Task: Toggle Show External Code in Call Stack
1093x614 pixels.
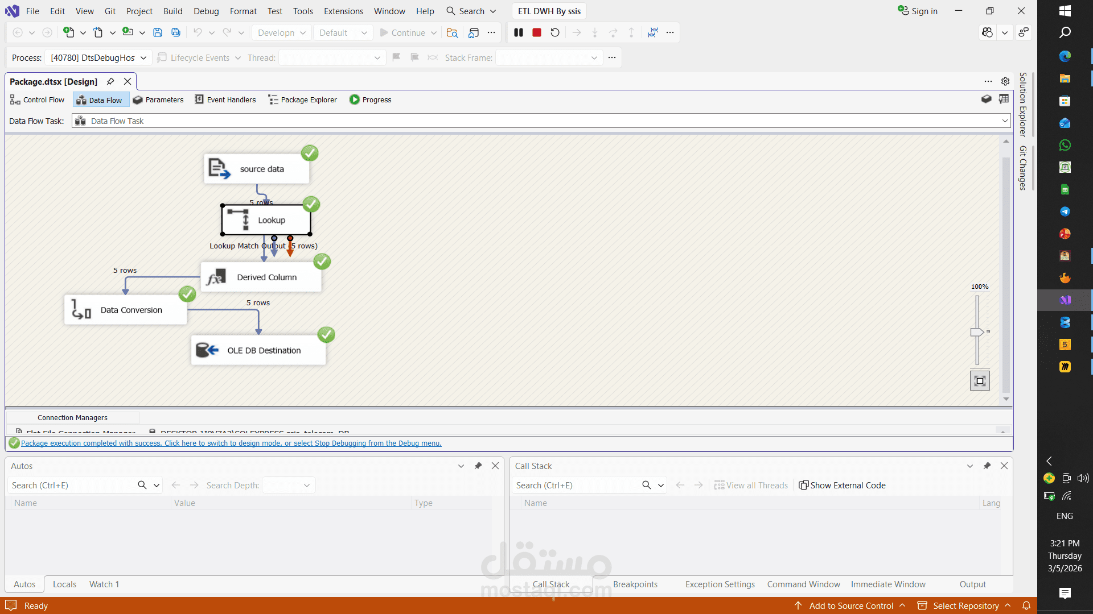Action: click(x=843, y=486)
